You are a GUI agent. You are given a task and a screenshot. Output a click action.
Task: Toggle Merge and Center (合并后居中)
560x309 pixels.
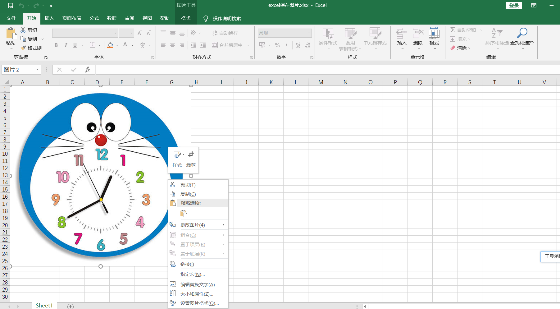coord(227,45)
